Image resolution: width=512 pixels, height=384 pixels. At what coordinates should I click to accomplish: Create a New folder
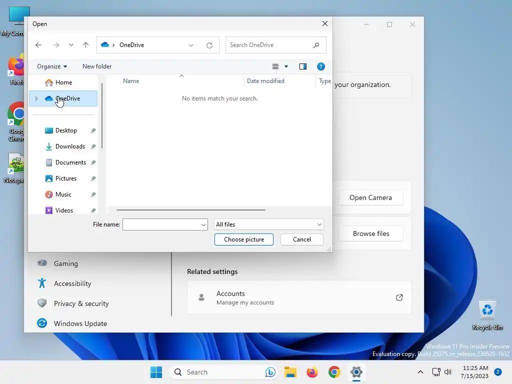tap(97, 66)
